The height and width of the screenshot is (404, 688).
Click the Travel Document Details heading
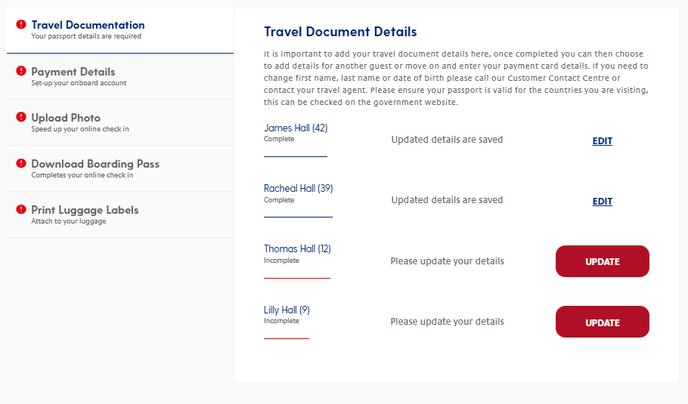(x=340, y=32)
